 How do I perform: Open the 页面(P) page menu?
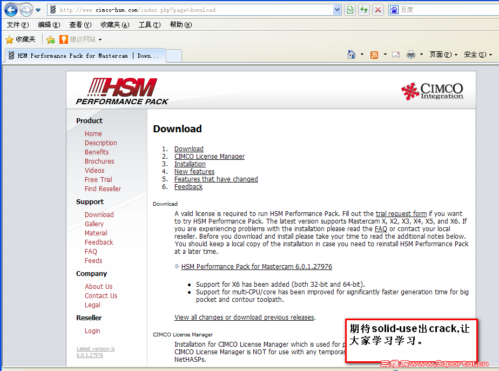tap(443, 55)
